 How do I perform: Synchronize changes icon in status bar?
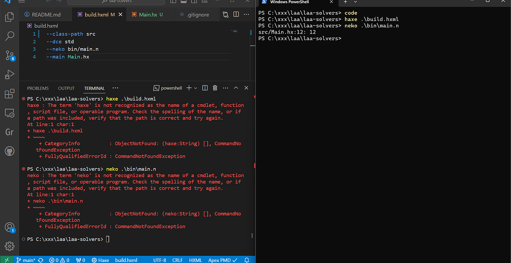coord(41,260)
